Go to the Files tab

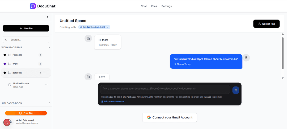click(154, 6)
